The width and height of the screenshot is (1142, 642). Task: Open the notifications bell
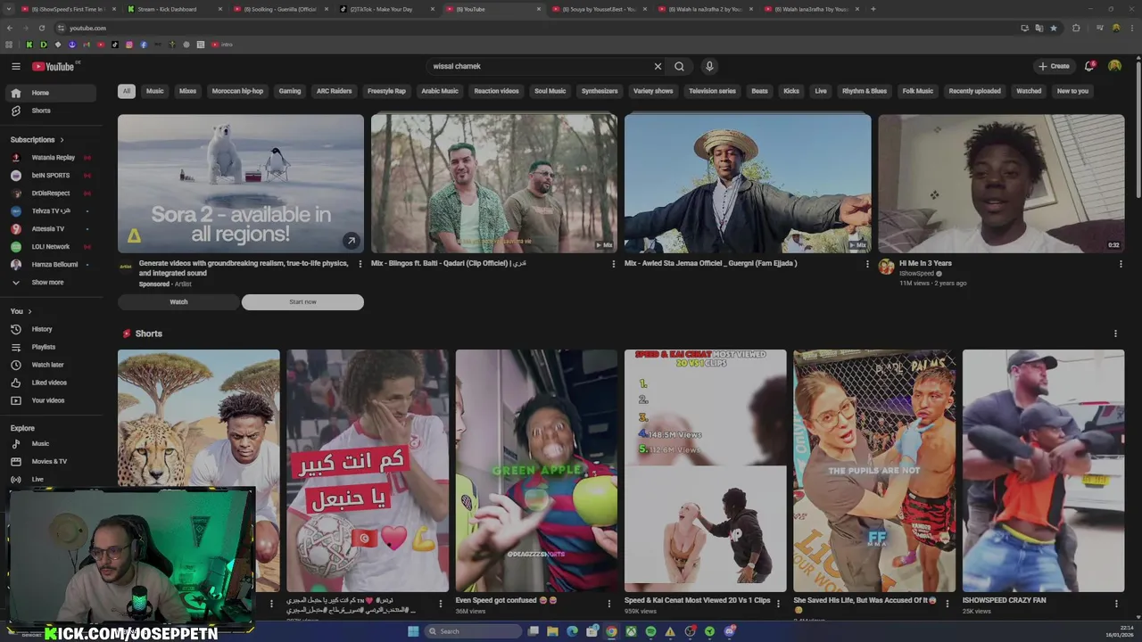coord(1089,66)
